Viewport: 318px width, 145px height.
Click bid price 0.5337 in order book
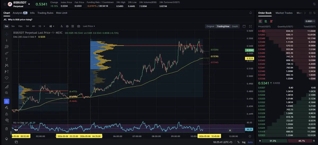[x=262, y=88]
